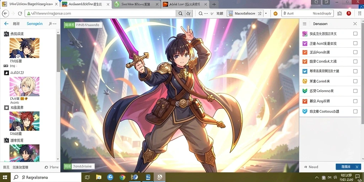Check the box in the first panel row
Viewport: 364px width, 182px height.
coord(355,34)
